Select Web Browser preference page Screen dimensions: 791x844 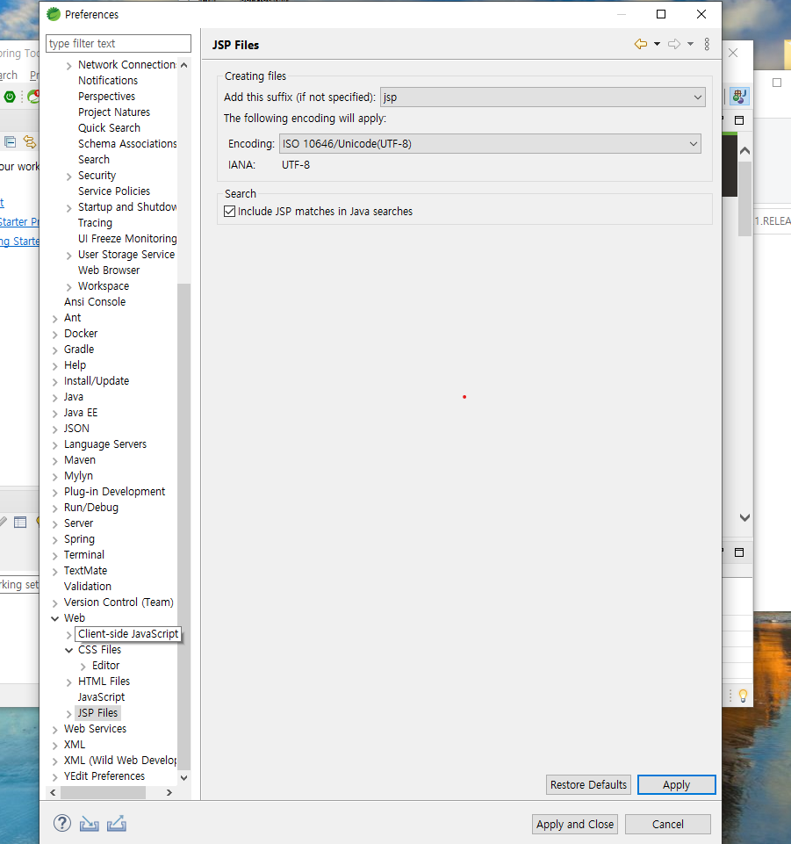109,271
